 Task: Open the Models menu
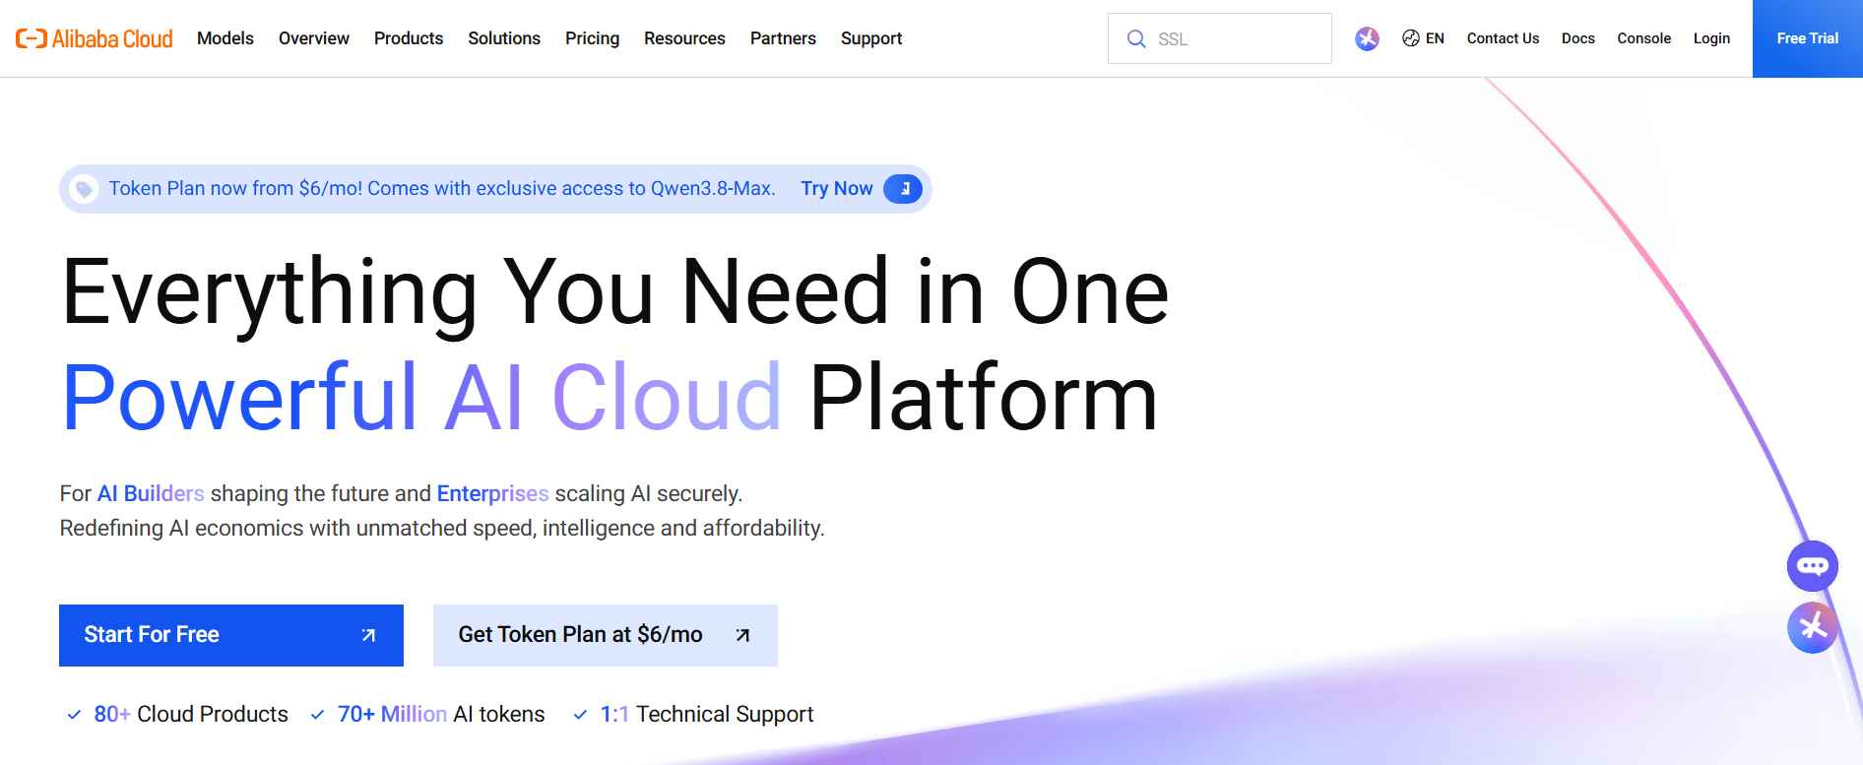(225, 38)
